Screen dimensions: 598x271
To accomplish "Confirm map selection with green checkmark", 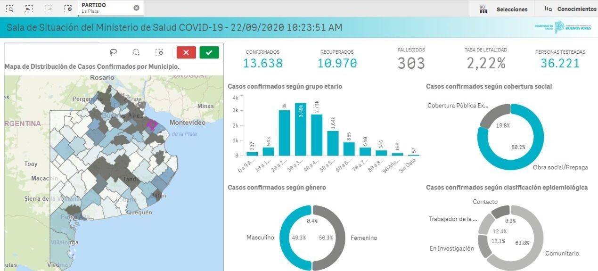I will click(x=209, y=52).
